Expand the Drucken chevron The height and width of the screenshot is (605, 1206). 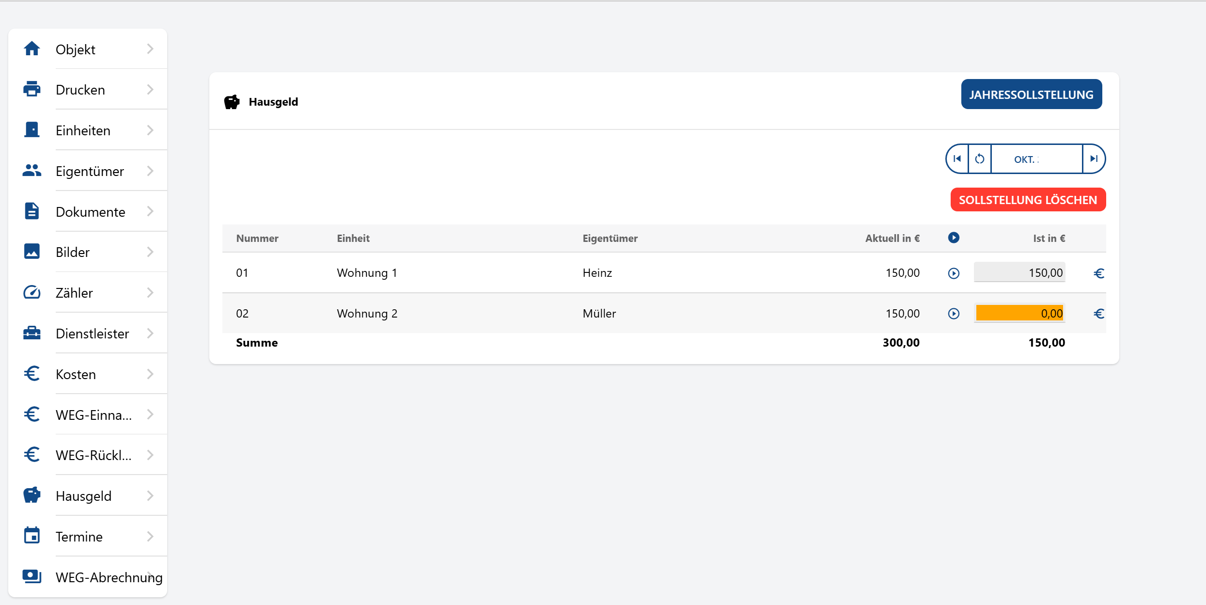point(150,90)
